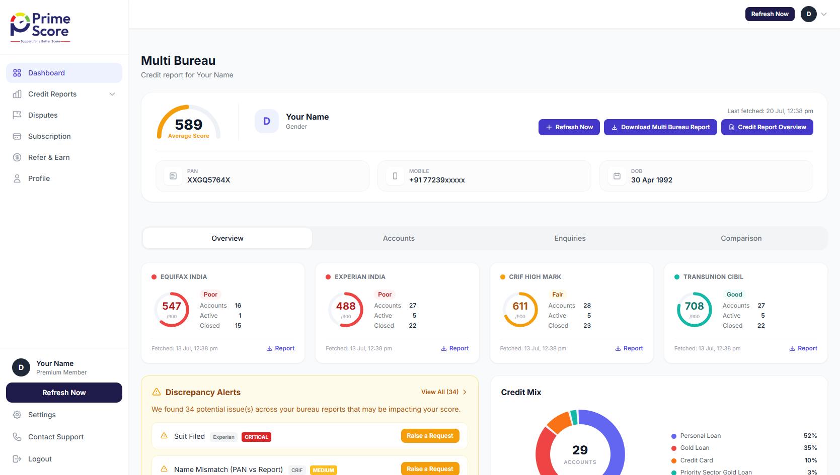
Task: Click the Profile person icon
Action: coord(17,178)
